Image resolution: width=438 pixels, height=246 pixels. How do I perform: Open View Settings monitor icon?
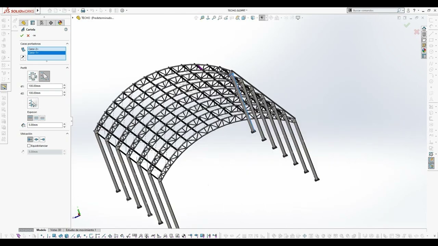298,18
